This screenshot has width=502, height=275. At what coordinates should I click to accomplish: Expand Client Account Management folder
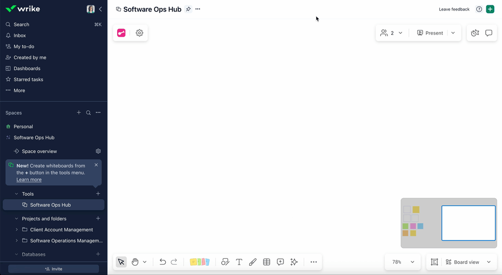coord(17,230)
